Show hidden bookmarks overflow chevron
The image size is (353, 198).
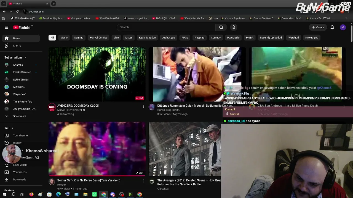[346, 18]
